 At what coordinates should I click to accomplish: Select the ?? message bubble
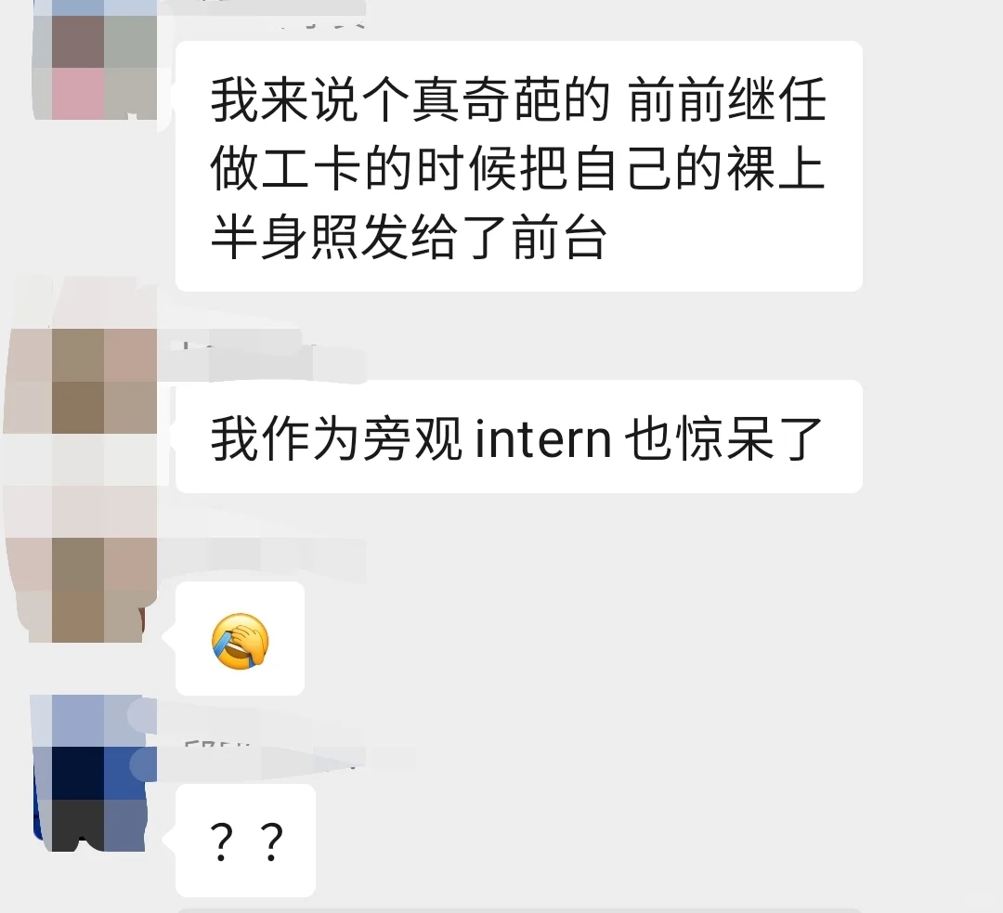click(x=245, y=840)
